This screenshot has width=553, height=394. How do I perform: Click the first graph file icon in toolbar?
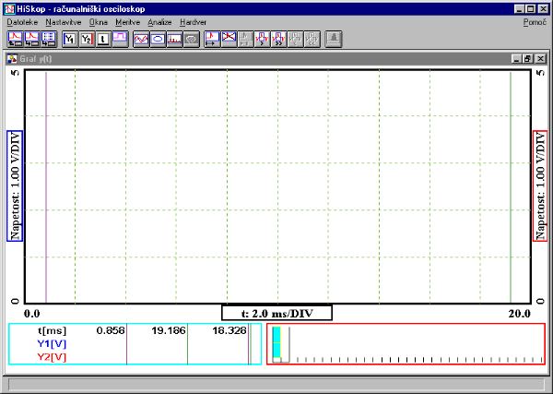15,39
